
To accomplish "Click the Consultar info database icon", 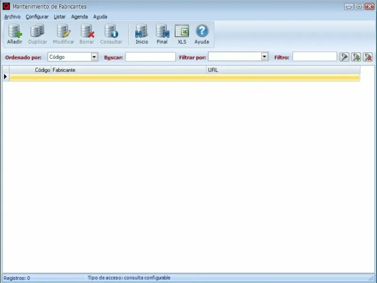I will coord(111,31).
